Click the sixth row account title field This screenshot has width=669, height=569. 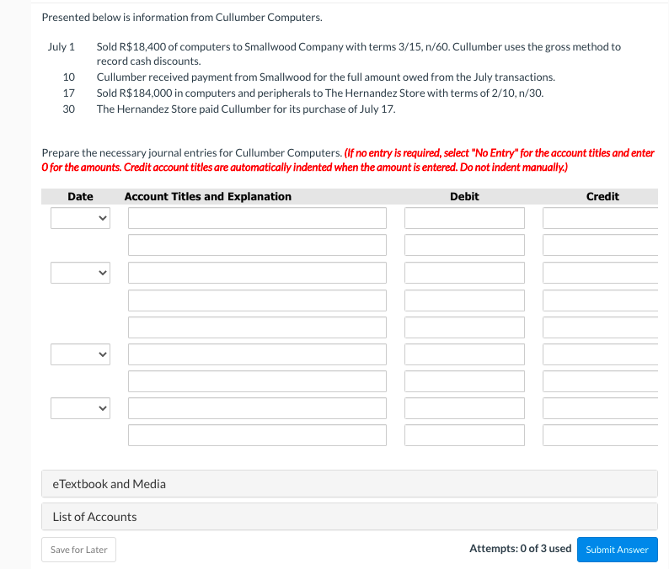point(257,354)
